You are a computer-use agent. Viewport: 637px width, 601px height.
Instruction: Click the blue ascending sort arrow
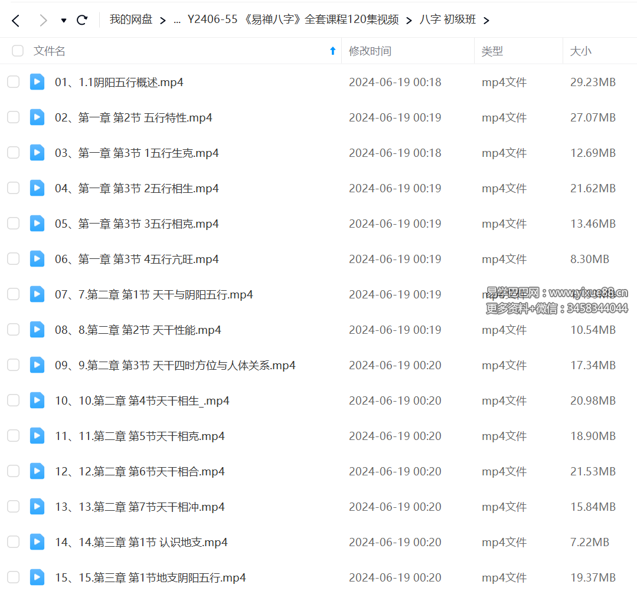333,51
